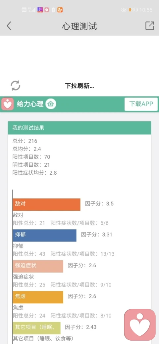Image resolution: width=159 pixels, height=344 pixels.
Task: Tap the eye comfort icon in the status bar
Action: pyautogui.click(x=124, y=10)
